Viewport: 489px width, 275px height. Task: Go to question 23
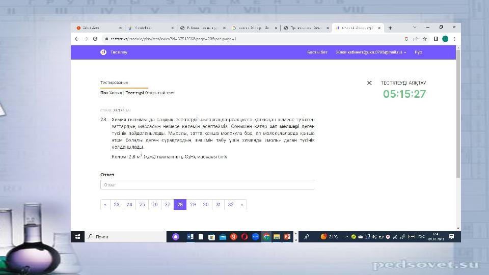point(117,205)
